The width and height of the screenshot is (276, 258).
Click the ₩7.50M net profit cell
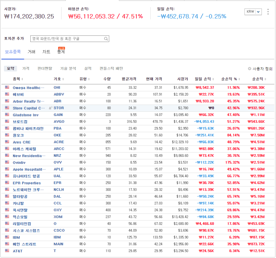[x=257, y=135]
